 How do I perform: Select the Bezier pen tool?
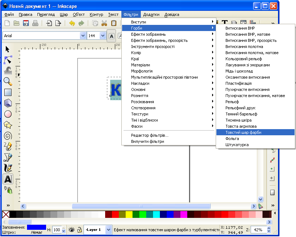(8, 157)
